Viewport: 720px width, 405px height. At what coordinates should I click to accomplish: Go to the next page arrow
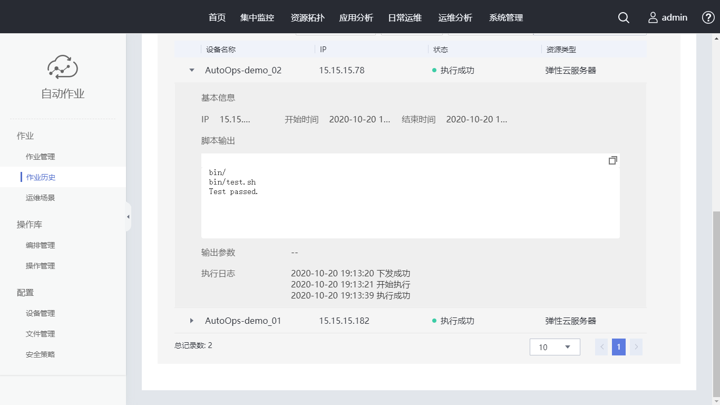tap(636, 347)
